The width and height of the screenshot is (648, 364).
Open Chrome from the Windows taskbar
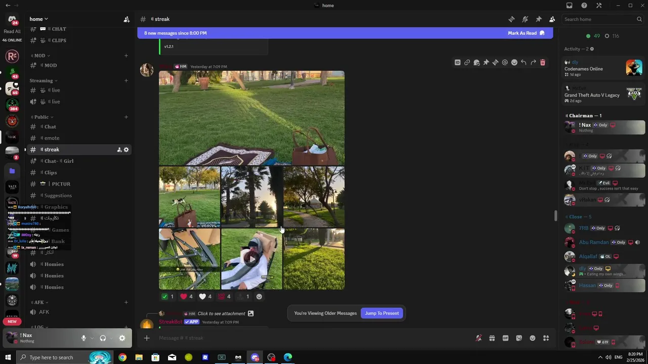pyautogui.click(x=122, y=357)
